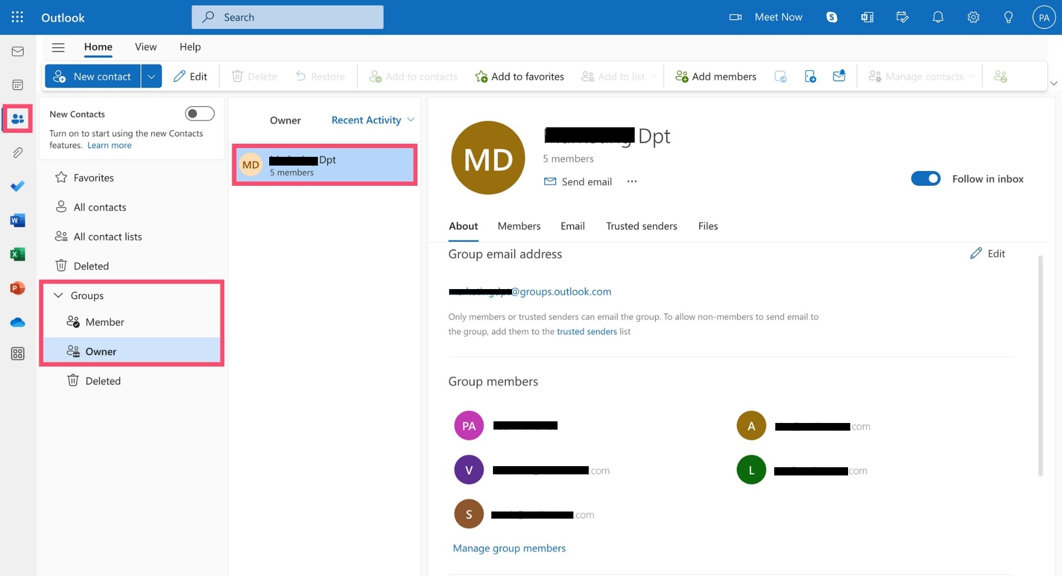Turn off Follow in inbox toggle
Screen dimensions: 1062x576
point(925,179)
